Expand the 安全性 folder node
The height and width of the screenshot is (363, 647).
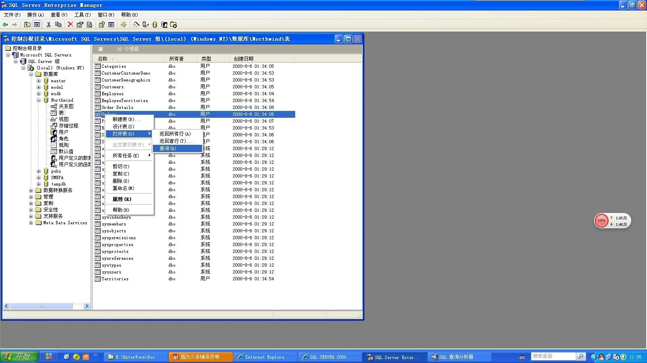click(x=31, y=210)
